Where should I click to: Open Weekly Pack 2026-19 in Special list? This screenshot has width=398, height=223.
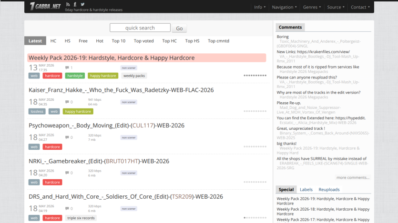tap(323, 201)
